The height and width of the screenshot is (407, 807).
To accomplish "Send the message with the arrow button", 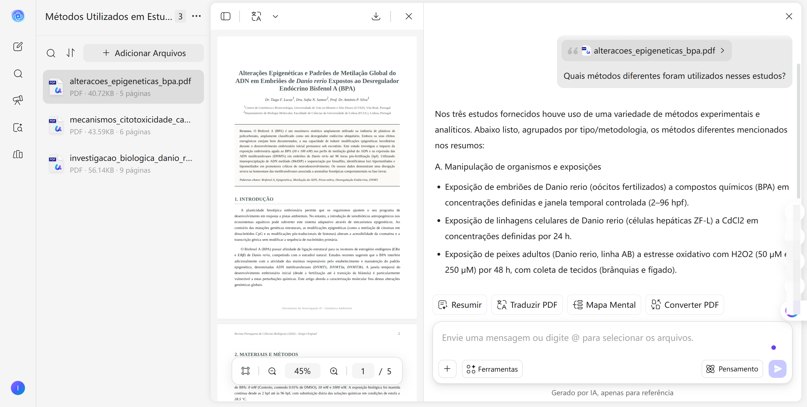I will coord(778,369).
